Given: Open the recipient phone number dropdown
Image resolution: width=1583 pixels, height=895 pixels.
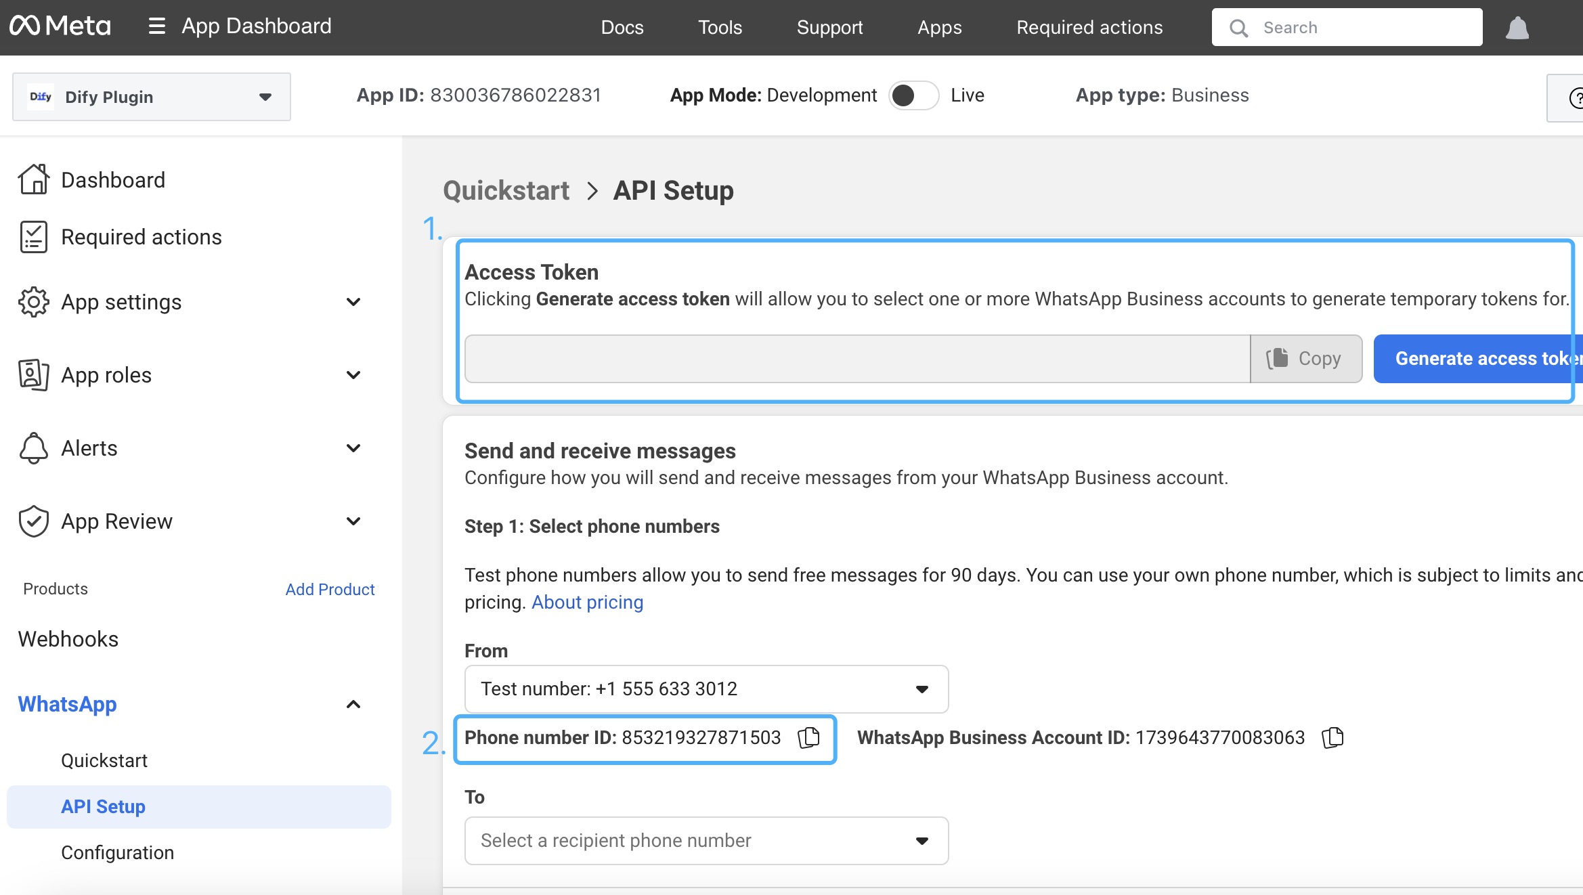Looking at the screenshot, I should point(706,841).
